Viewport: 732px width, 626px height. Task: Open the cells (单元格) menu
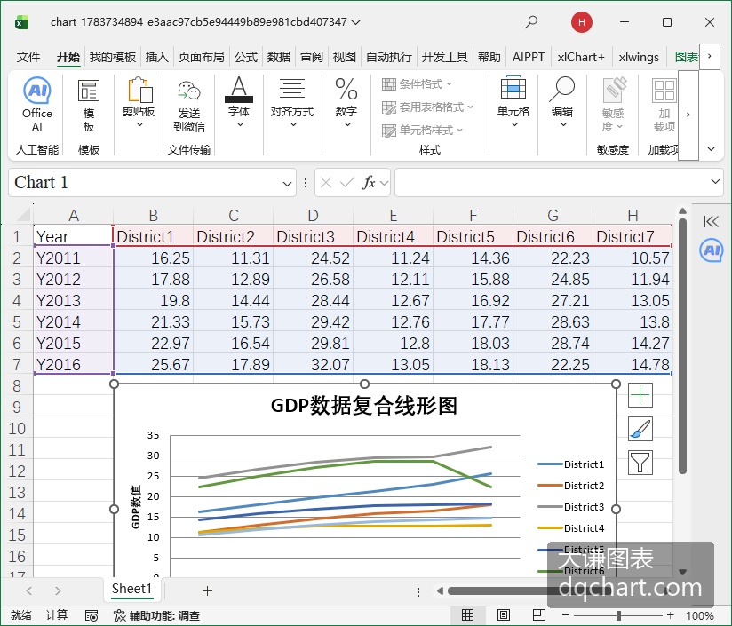click(x=513, y=102)
